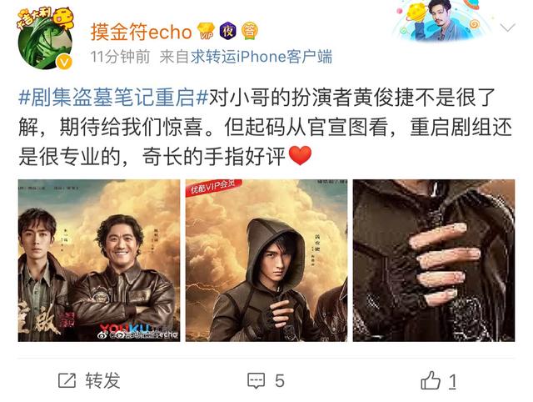Open the #剧集盗墓笔记重启# hashtag topic

click(x=113, y=98)
